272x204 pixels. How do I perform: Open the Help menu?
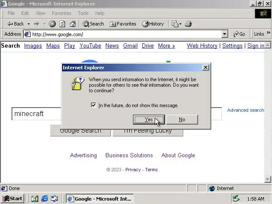(x=100, y=13)
